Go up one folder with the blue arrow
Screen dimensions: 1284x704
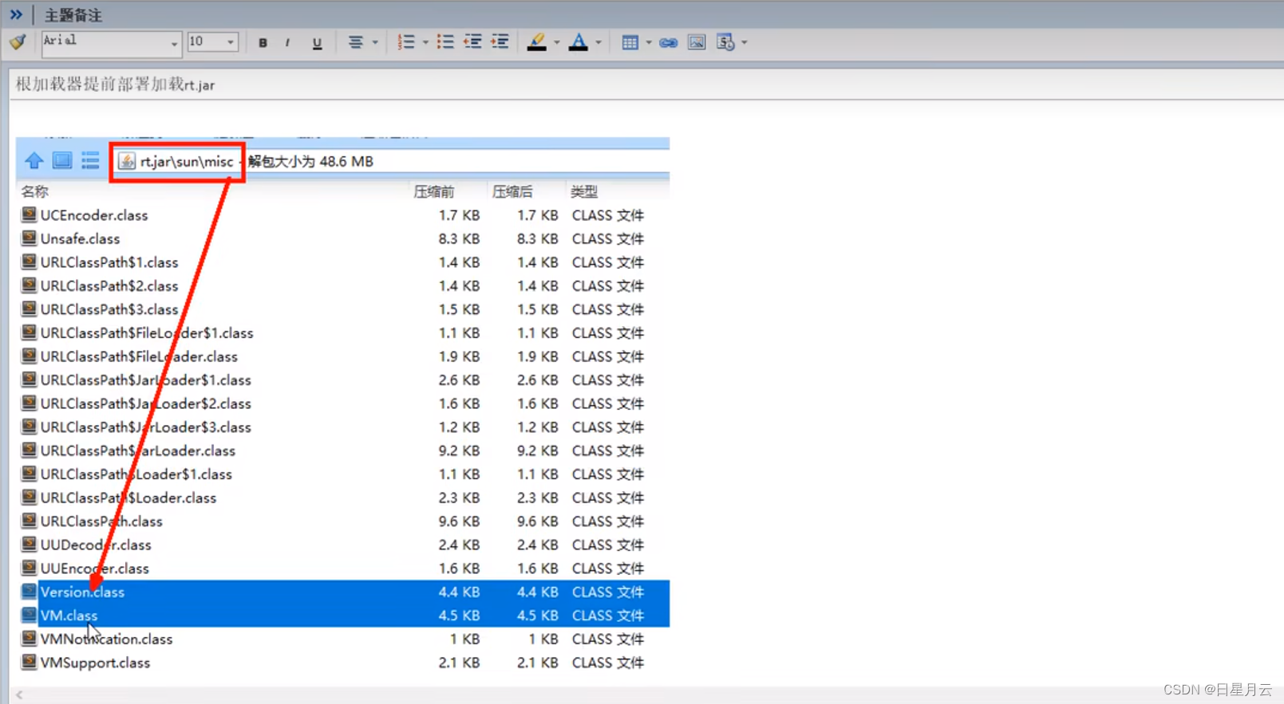pos(34,160)
